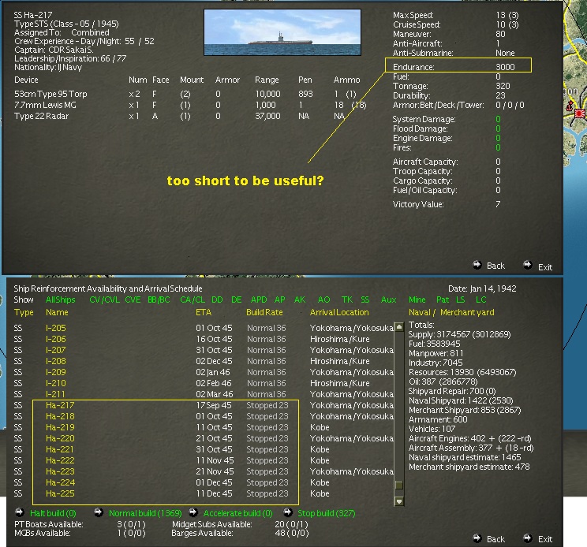Open submarine Ha-224 in the list
Viewport: 587px width, 547px height.
[60, 482]
